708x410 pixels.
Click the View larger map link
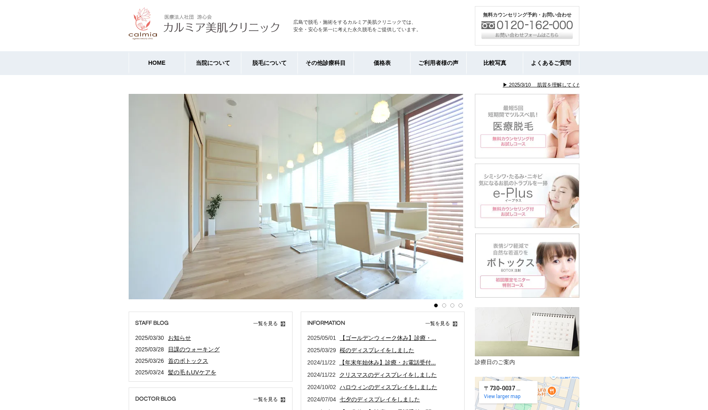pos(502,396)
